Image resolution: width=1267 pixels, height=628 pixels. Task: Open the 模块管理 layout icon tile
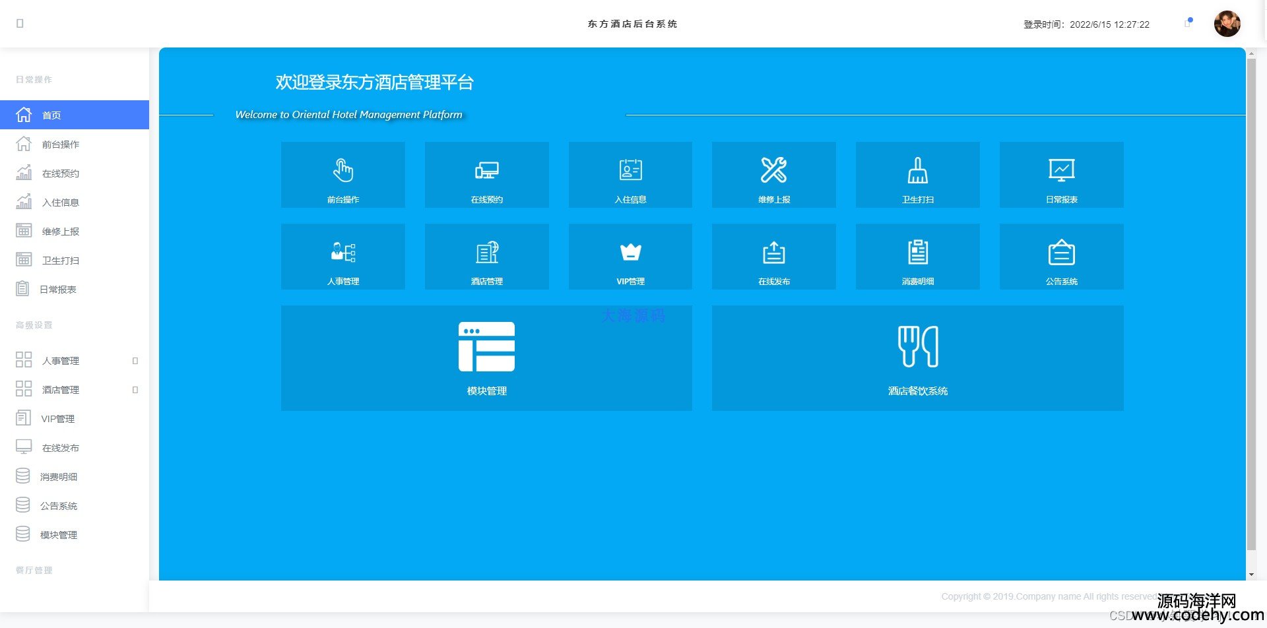[486, 346]
